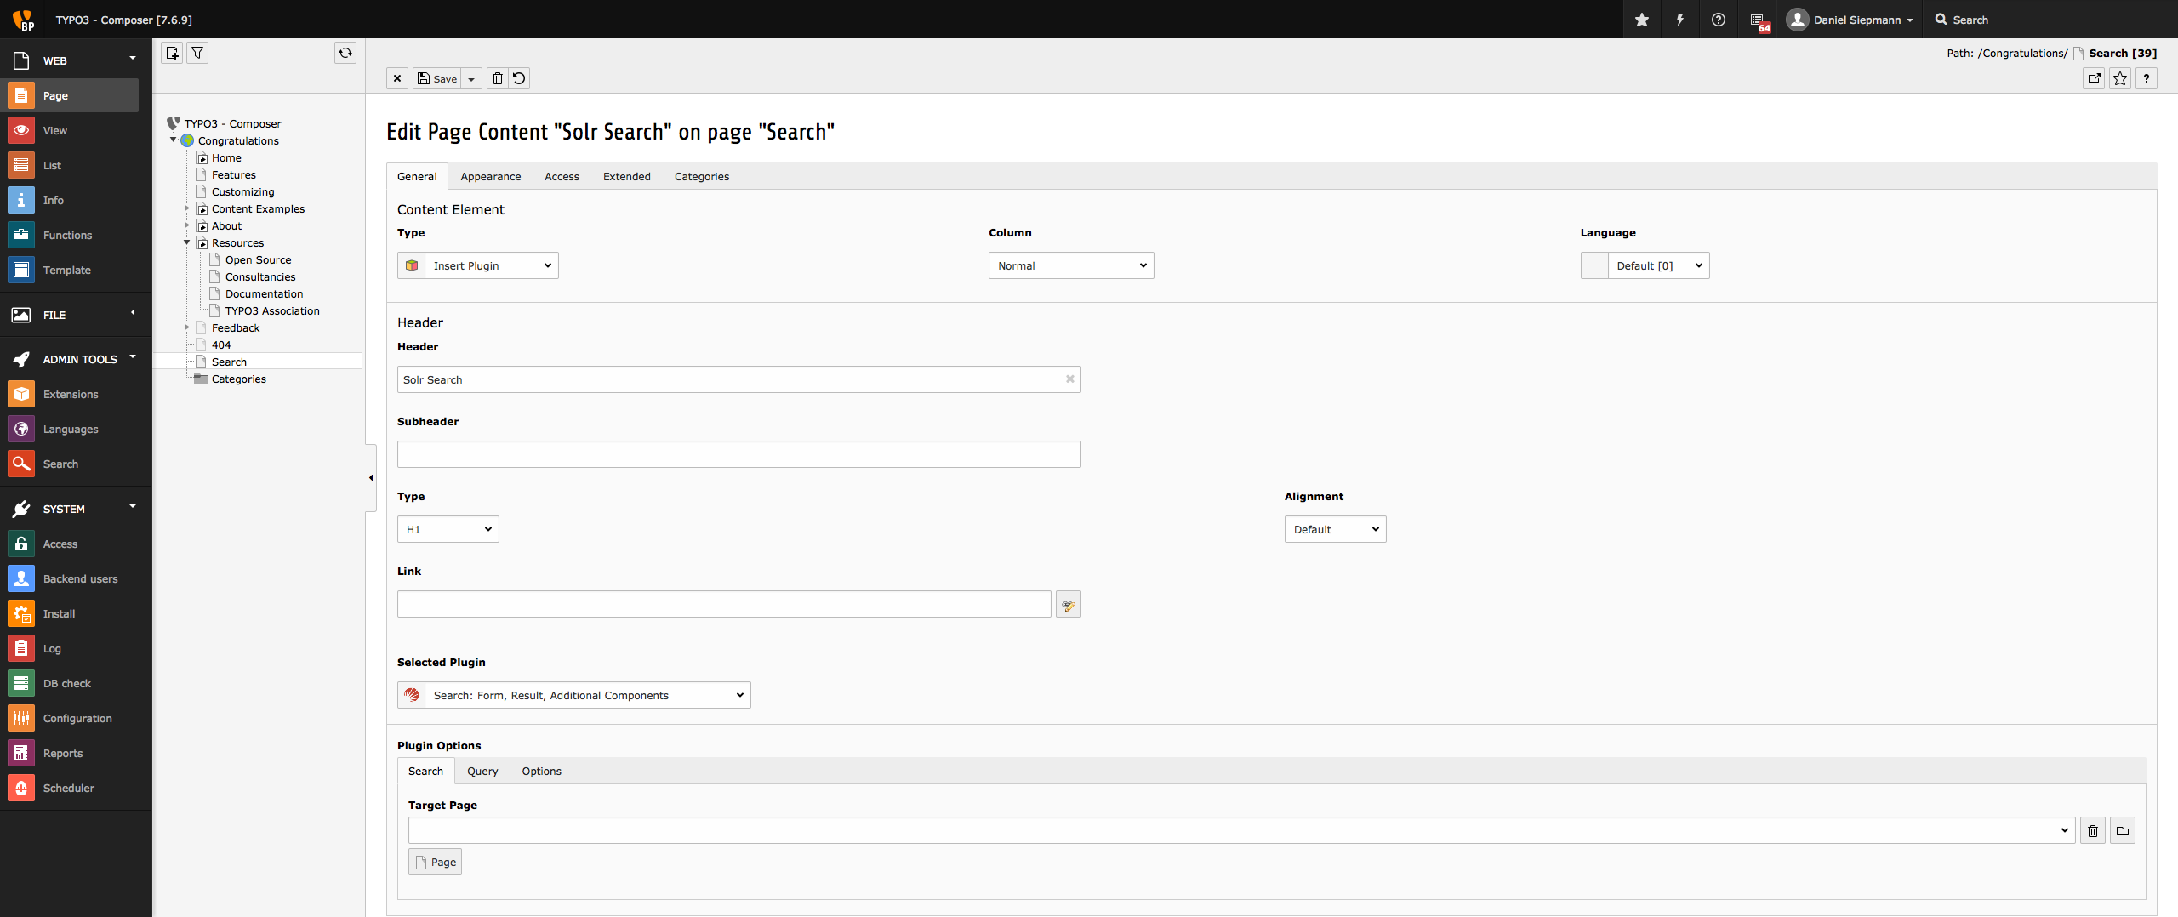Open the bookmarks star in top bar
The height and width of the screenshot is (917, 2178).
click(x=1642, y=20)
